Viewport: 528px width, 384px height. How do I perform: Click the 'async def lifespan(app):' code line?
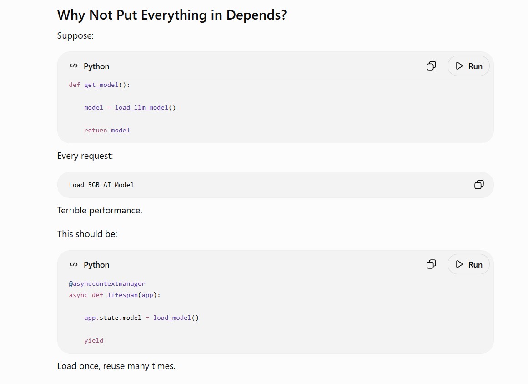tap(115, 295)
